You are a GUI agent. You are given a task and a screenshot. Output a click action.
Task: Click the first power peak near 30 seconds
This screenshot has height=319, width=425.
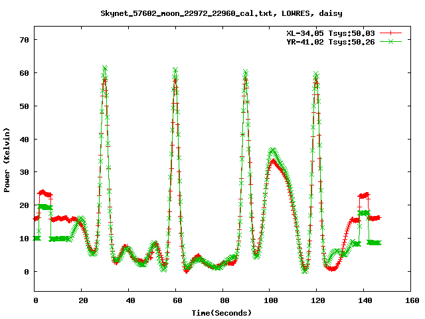(105, 68)
